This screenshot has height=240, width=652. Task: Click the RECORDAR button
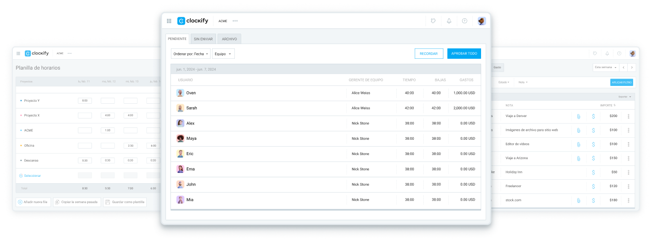tap(429, 53)
